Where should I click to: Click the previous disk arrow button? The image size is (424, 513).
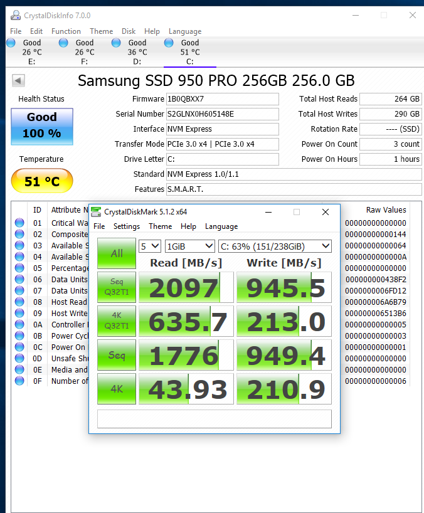(18, 80)
